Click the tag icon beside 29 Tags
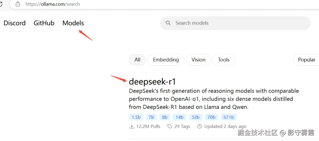 coord(170,126)
